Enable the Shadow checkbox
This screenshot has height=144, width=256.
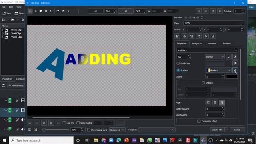click(x=203, y=83)
